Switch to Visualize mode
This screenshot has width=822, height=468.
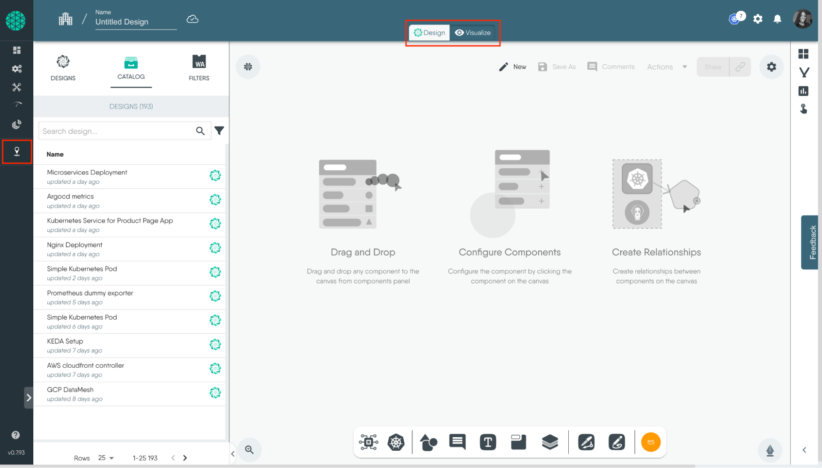point(473,32)
